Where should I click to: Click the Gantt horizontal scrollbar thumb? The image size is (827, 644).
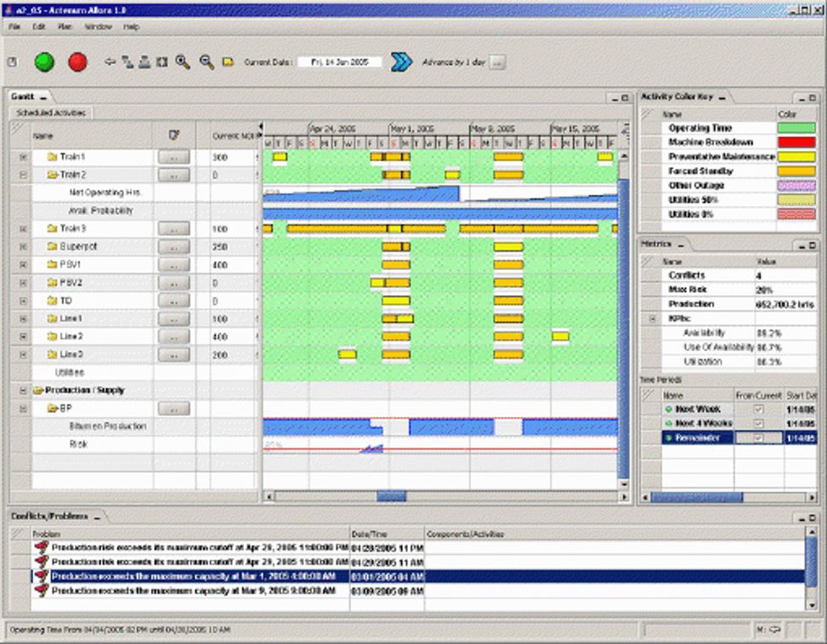392,496
